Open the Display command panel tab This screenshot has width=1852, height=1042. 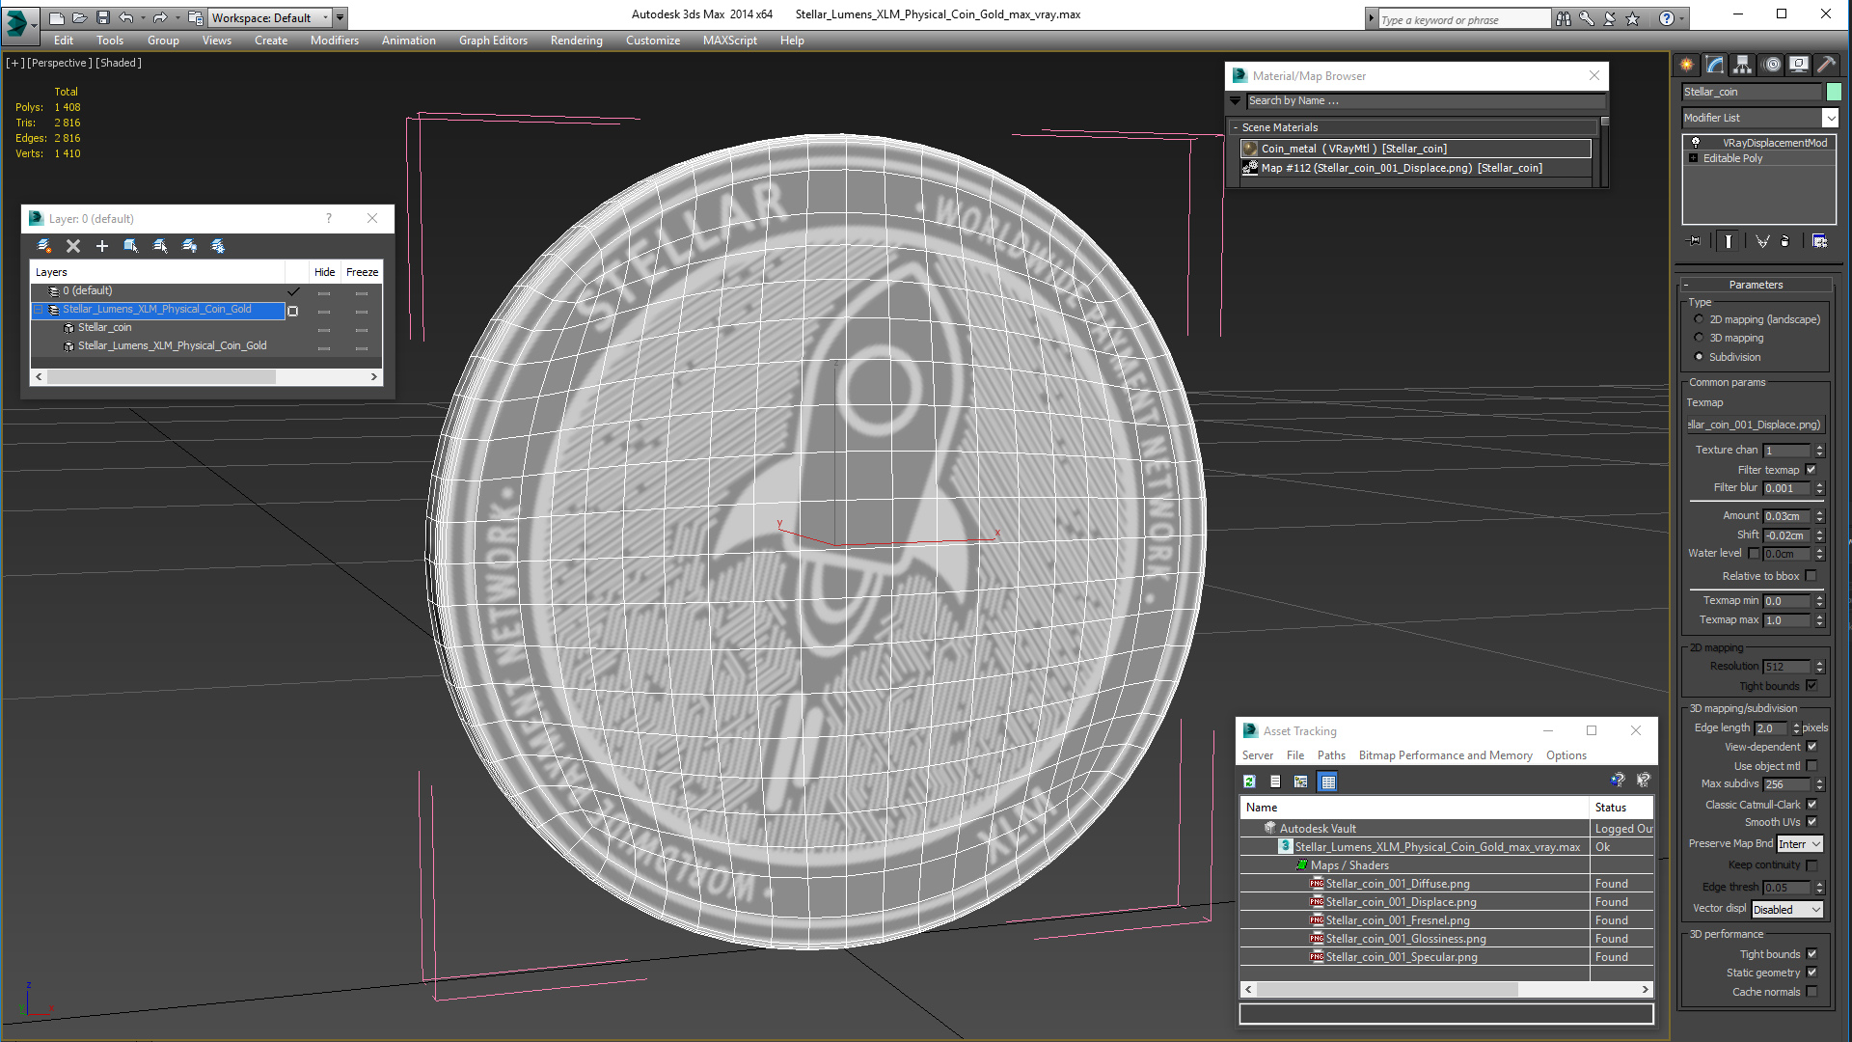coord(1799,65)
